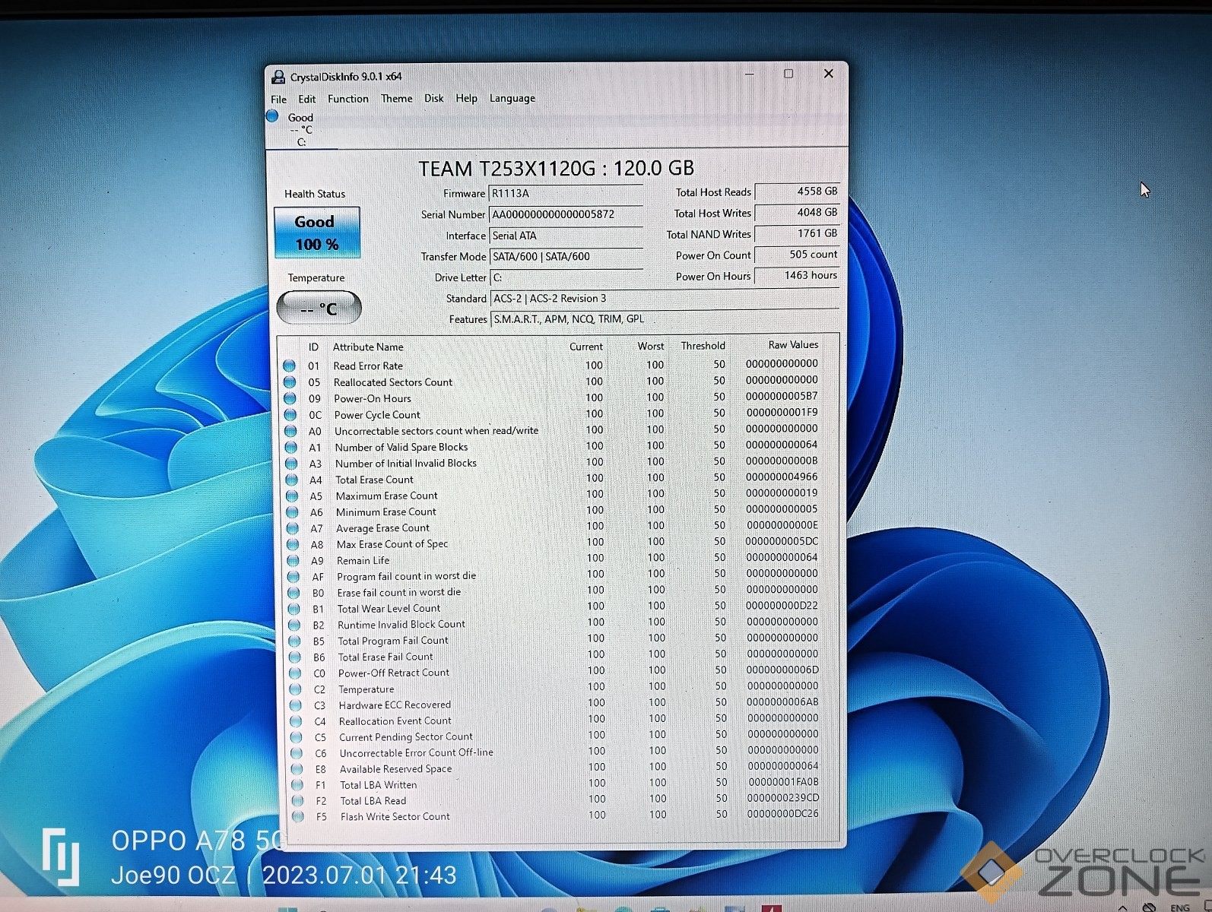Click the drive title TEAM T253X1120G : 120.0 GB
This screenshot has height=912, width=1212.
tap(556, 168)
